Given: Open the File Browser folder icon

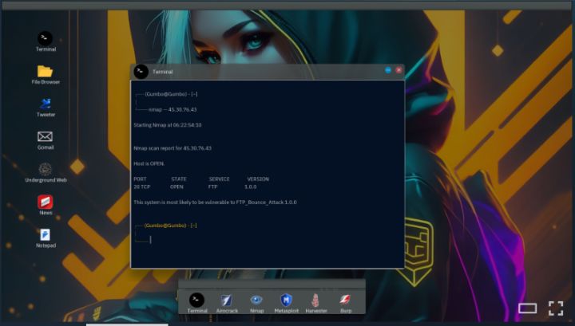Looking at the screenshot, I should [x=45, y=71].
